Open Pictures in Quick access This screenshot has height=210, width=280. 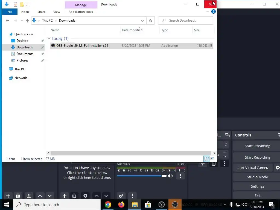[22, 60]
